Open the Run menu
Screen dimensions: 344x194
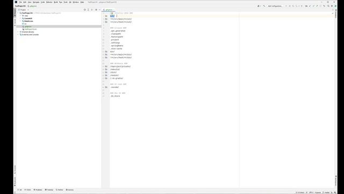coord(61,2)
